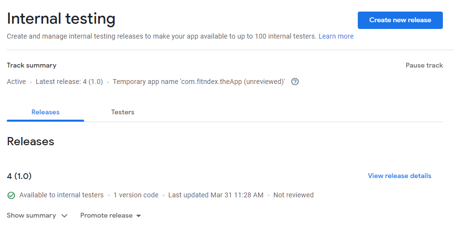The width and height of the screenshot is (454, 234).
Task: Click the Show summary chevron arrow
Action: pyautogui.click(x=64, y=216)
